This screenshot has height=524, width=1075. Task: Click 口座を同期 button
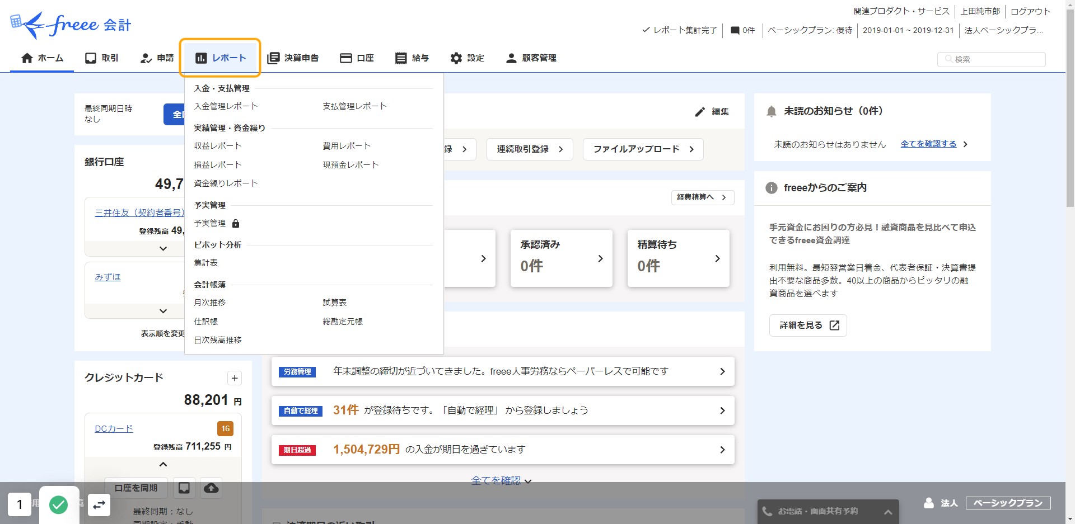[136, 488]
